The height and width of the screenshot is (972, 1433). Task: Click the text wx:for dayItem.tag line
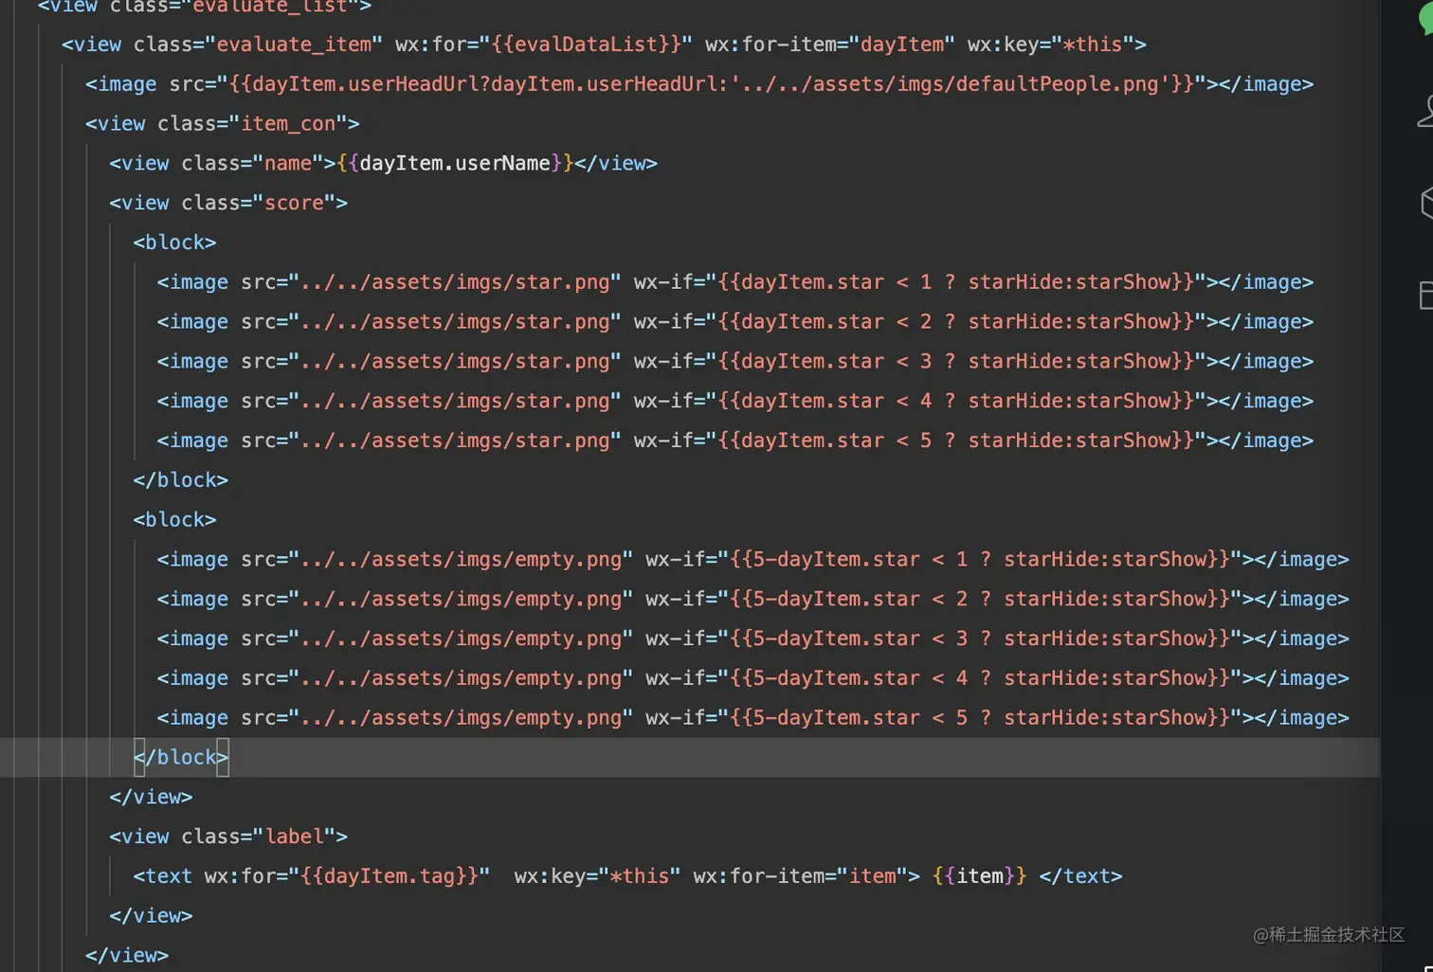[x=627, y=877]
